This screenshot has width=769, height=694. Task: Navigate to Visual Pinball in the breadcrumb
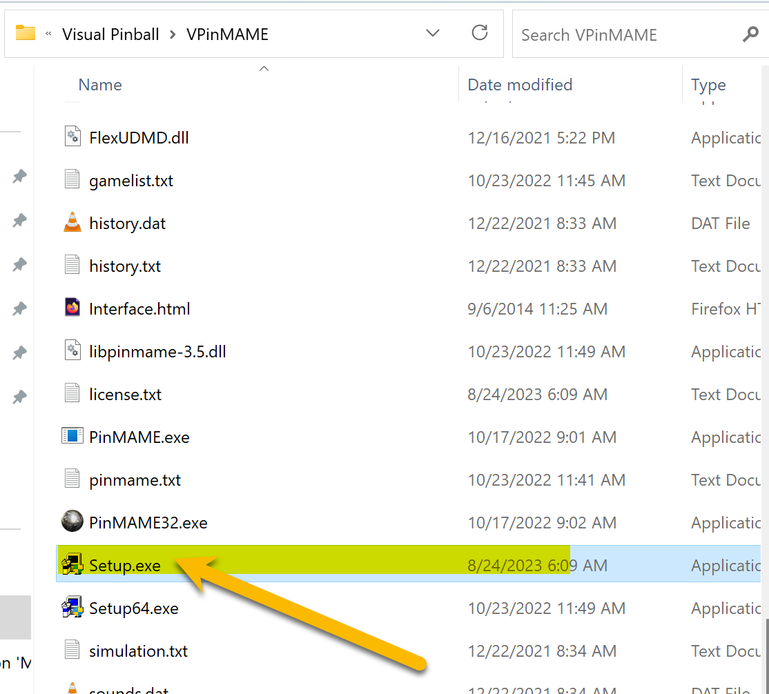point(110,34)
